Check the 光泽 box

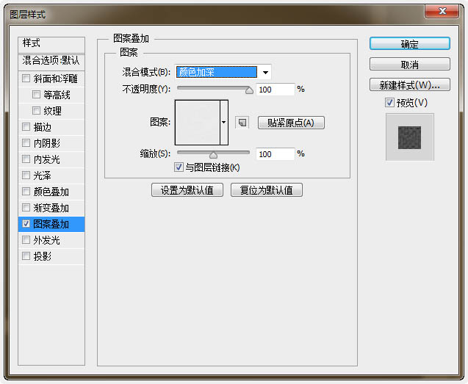coord(26,175)
